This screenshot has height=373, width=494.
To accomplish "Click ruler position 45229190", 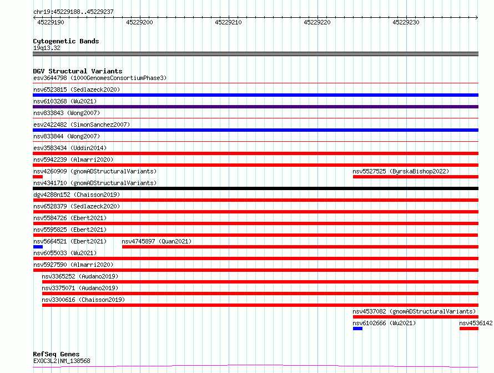I will 51,22.
